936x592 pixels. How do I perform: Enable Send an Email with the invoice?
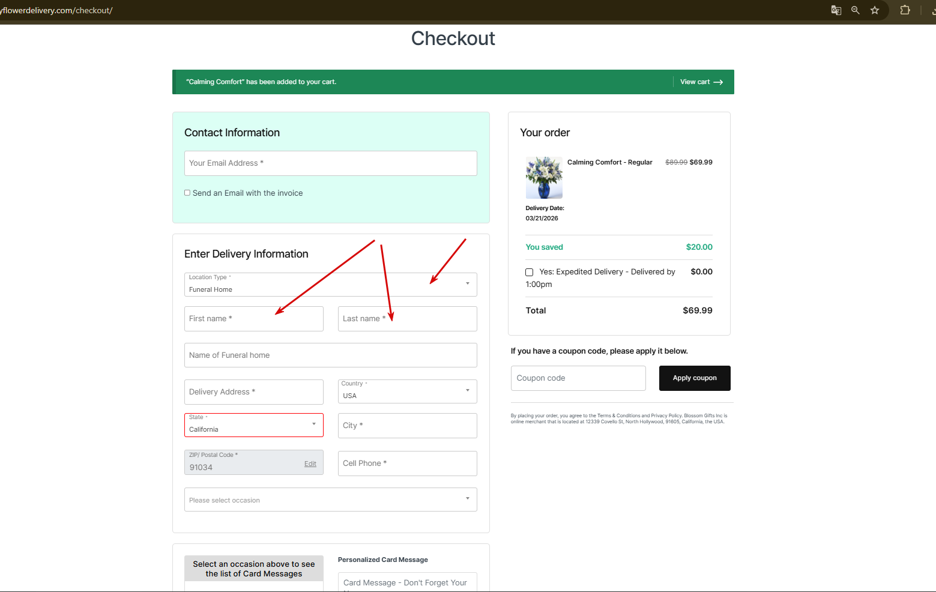(187, 193)
